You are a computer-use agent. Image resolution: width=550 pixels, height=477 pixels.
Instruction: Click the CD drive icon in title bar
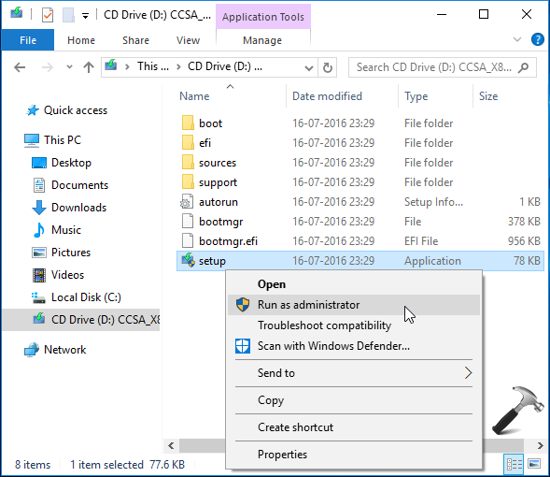[17, 14]
